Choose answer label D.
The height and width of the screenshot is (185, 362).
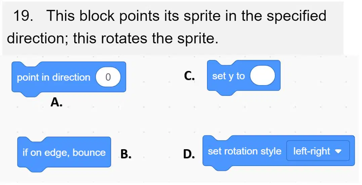point(189,154)
